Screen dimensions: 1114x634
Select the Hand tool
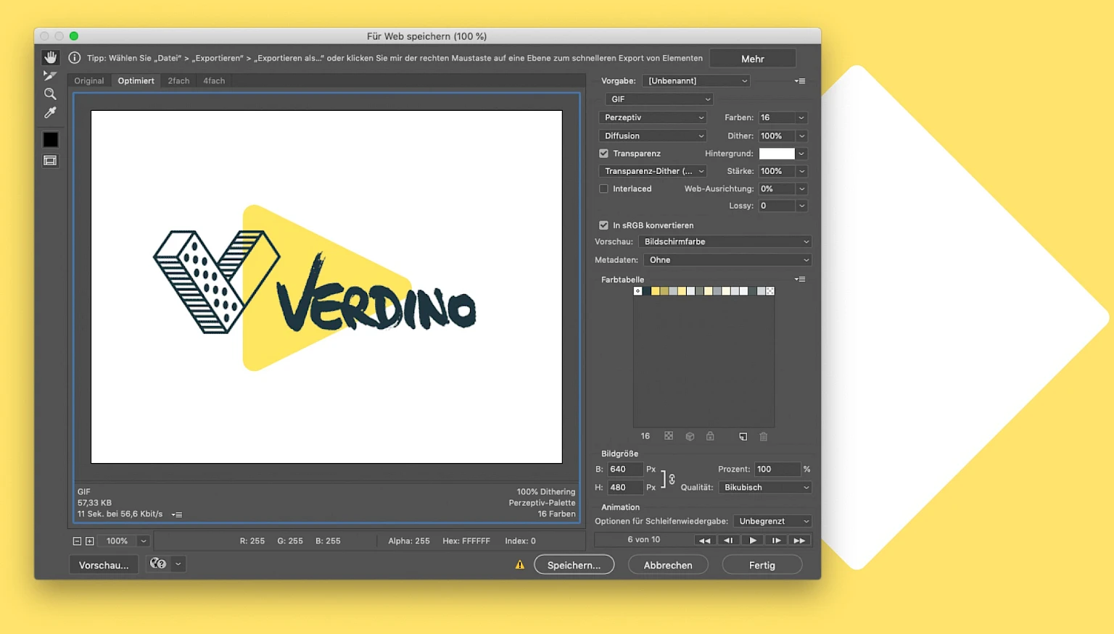(x=50, y=57)
